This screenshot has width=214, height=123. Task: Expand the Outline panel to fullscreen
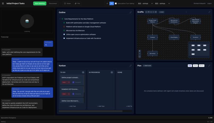pyautogui.click(x=130, y=12)
